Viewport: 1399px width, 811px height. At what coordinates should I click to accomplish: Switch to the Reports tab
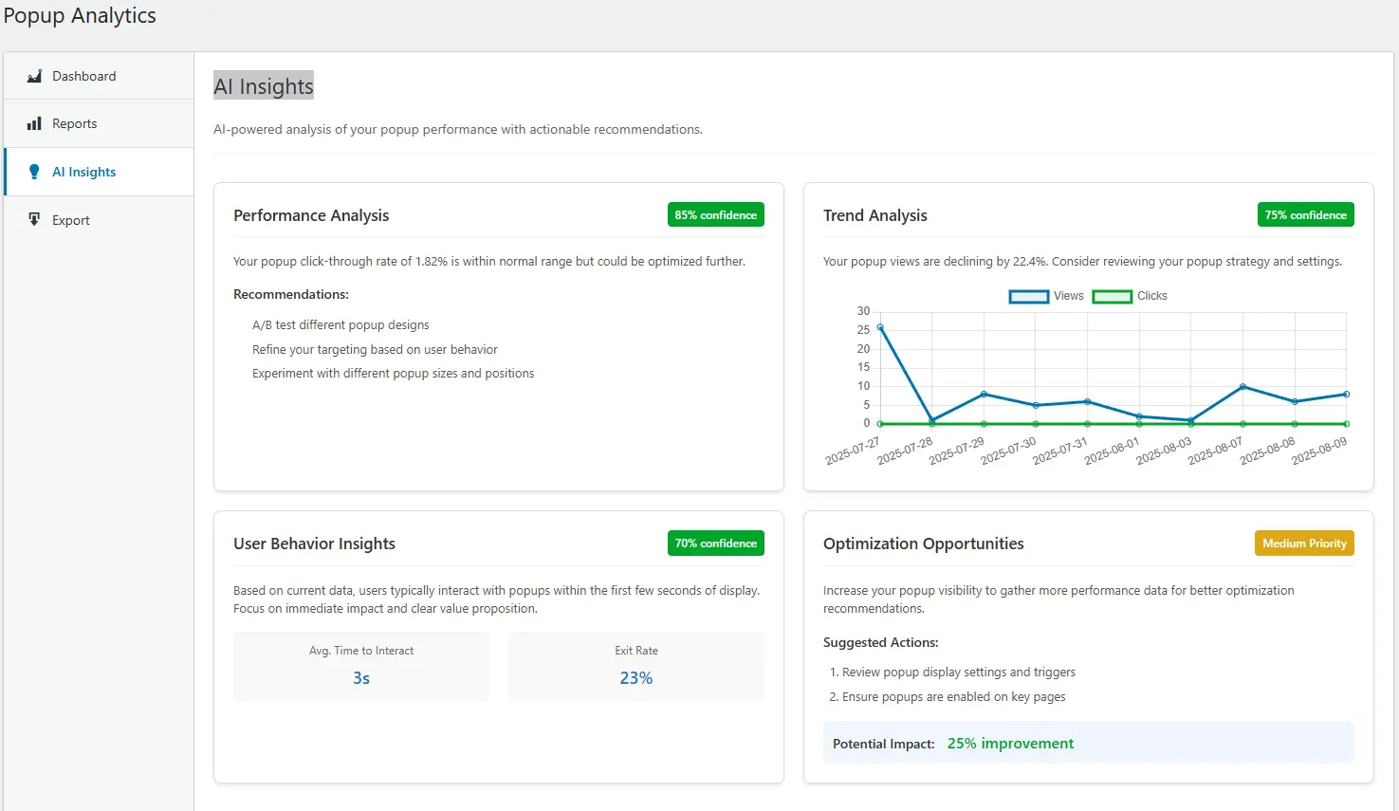[74, 123]
